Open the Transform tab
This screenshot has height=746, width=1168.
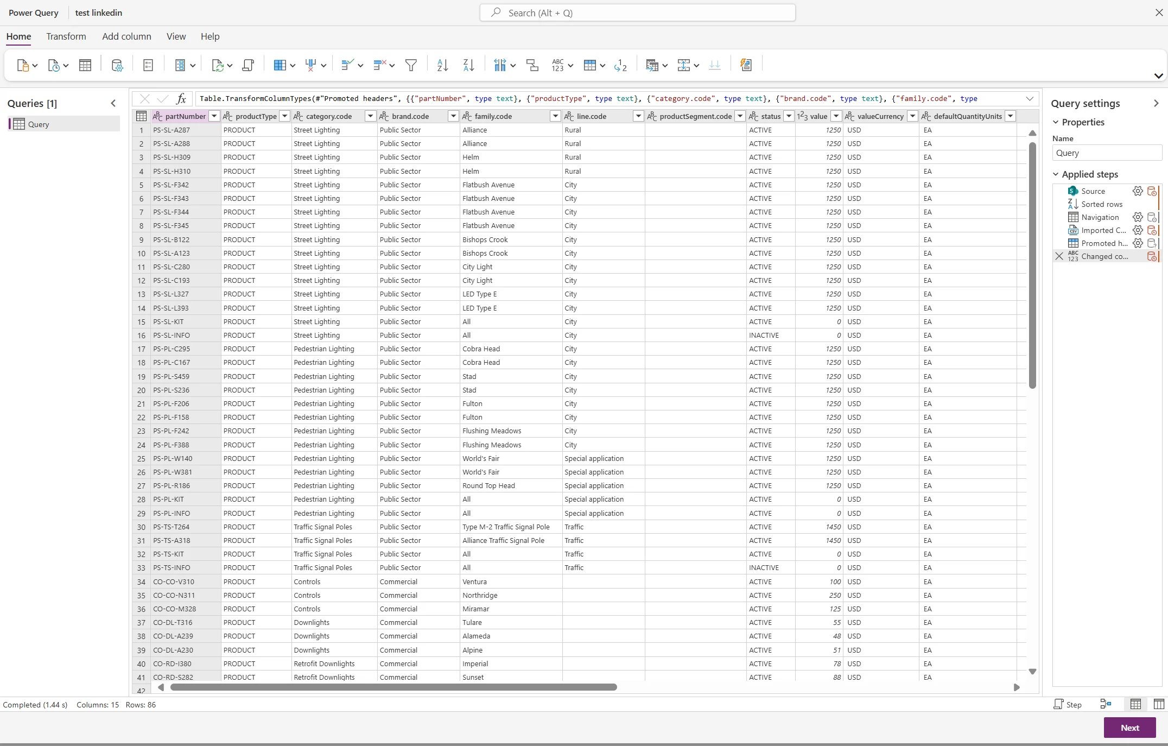(66, 36)
